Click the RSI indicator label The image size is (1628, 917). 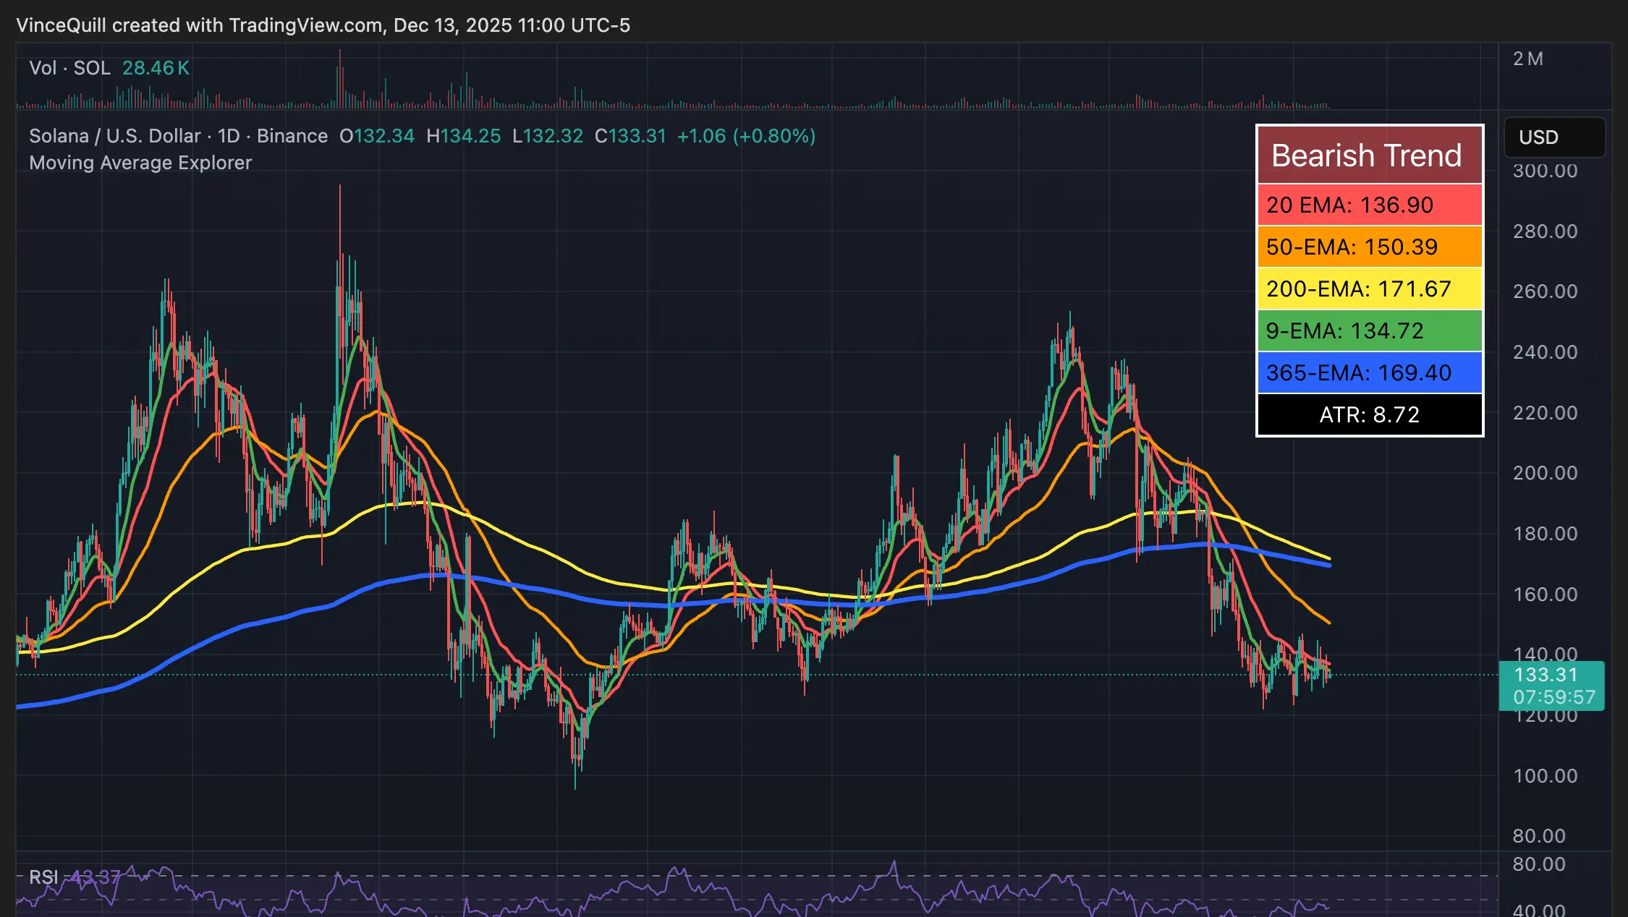(x=43, y=877)
